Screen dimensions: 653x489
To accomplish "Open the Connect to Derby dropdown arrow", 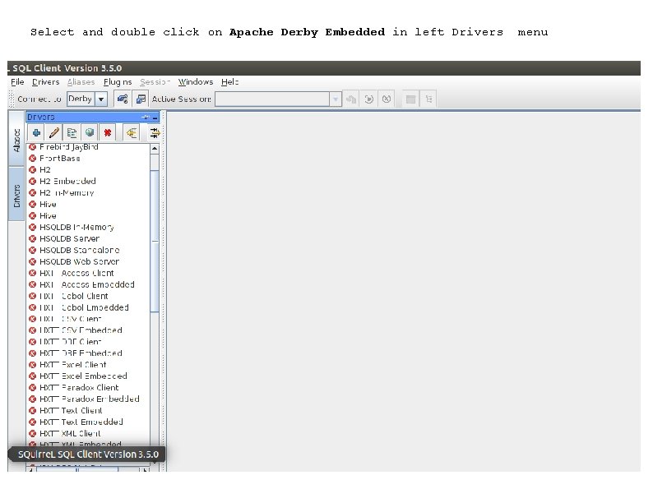I will 101,99.
